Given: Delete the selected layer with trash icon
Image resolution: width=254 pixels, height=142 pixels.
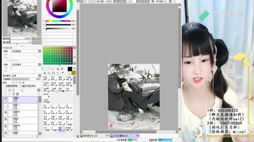Looking at the screenshot, I should (x=18, y=94).
